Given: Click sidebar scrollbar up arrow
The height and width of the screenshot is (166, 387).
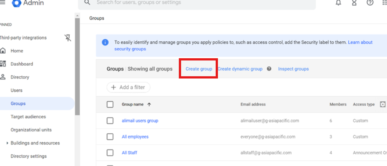Looking at the screenshot, I should 77,15.
